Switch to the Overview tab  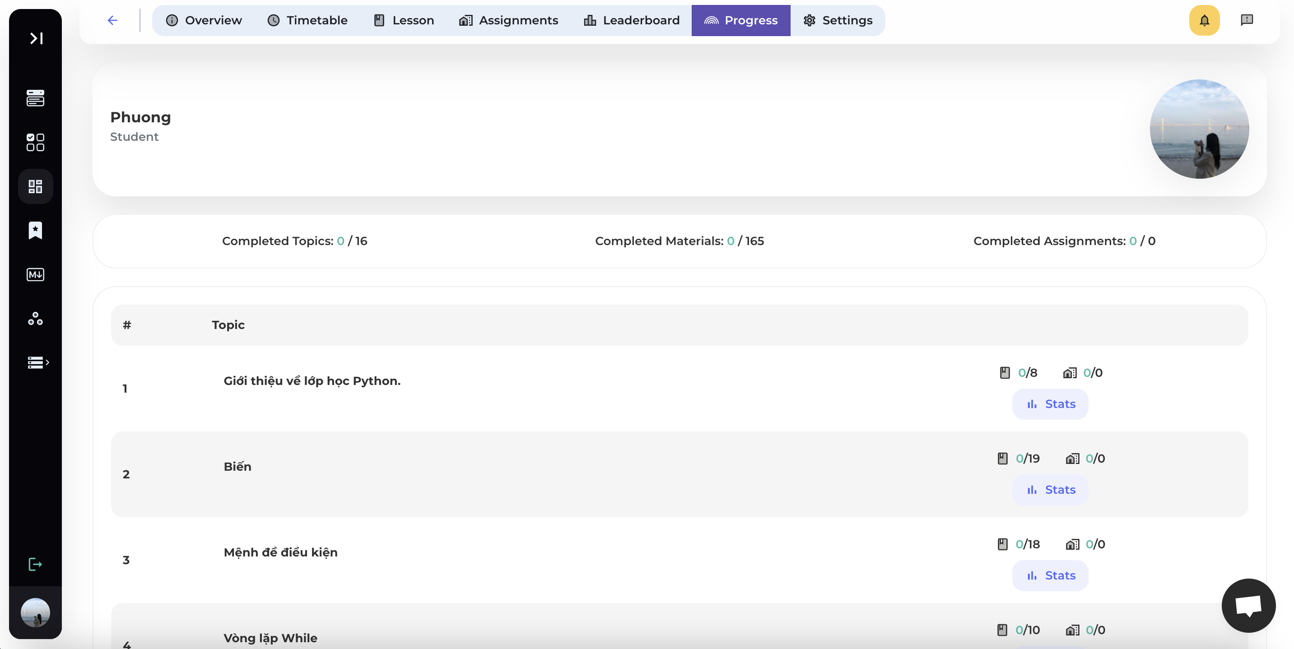point(204,20)
